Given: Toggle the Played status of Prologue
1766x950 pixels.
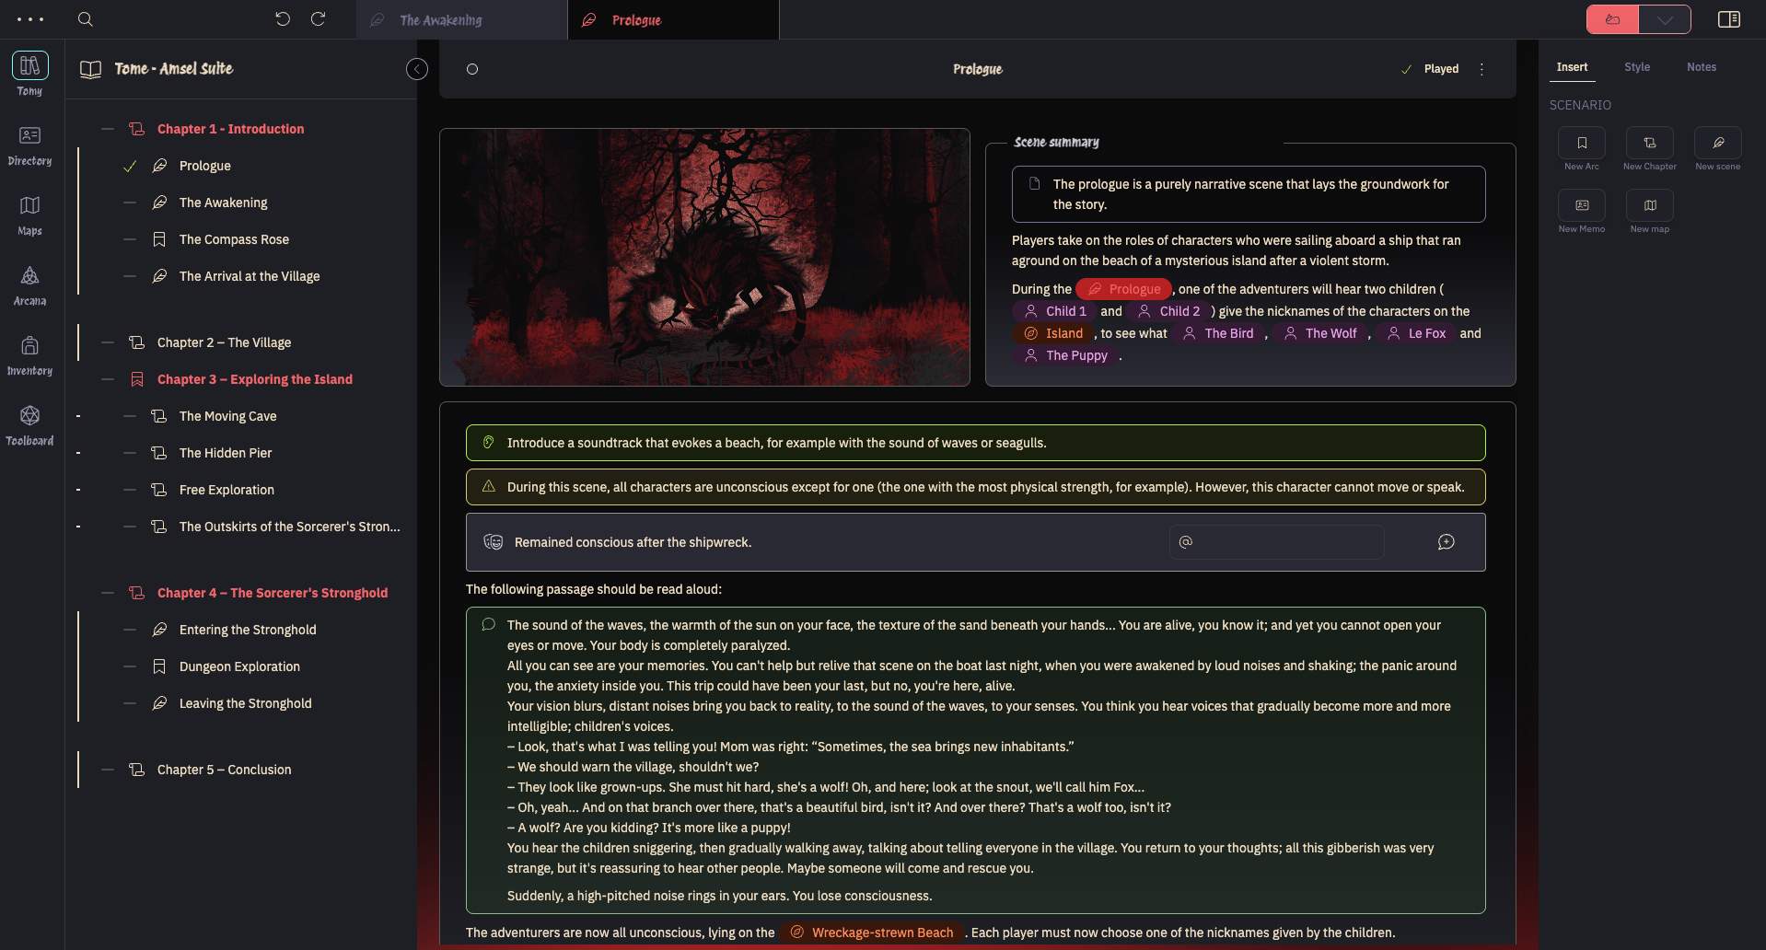Looking at the screenshot, I should (x=1430, y=69).
